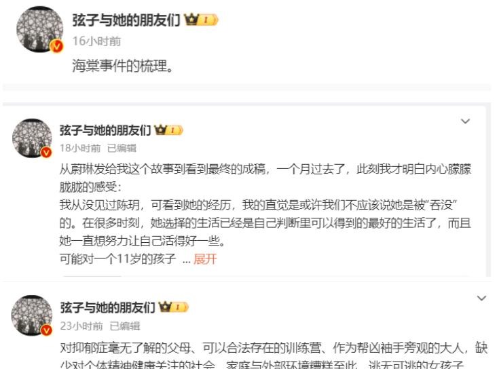Image resolution: width=499 pixels, height=369 pixels.
Task: Expand the chevron menu on the 18小时前 post
Action: tap(465, 121)
